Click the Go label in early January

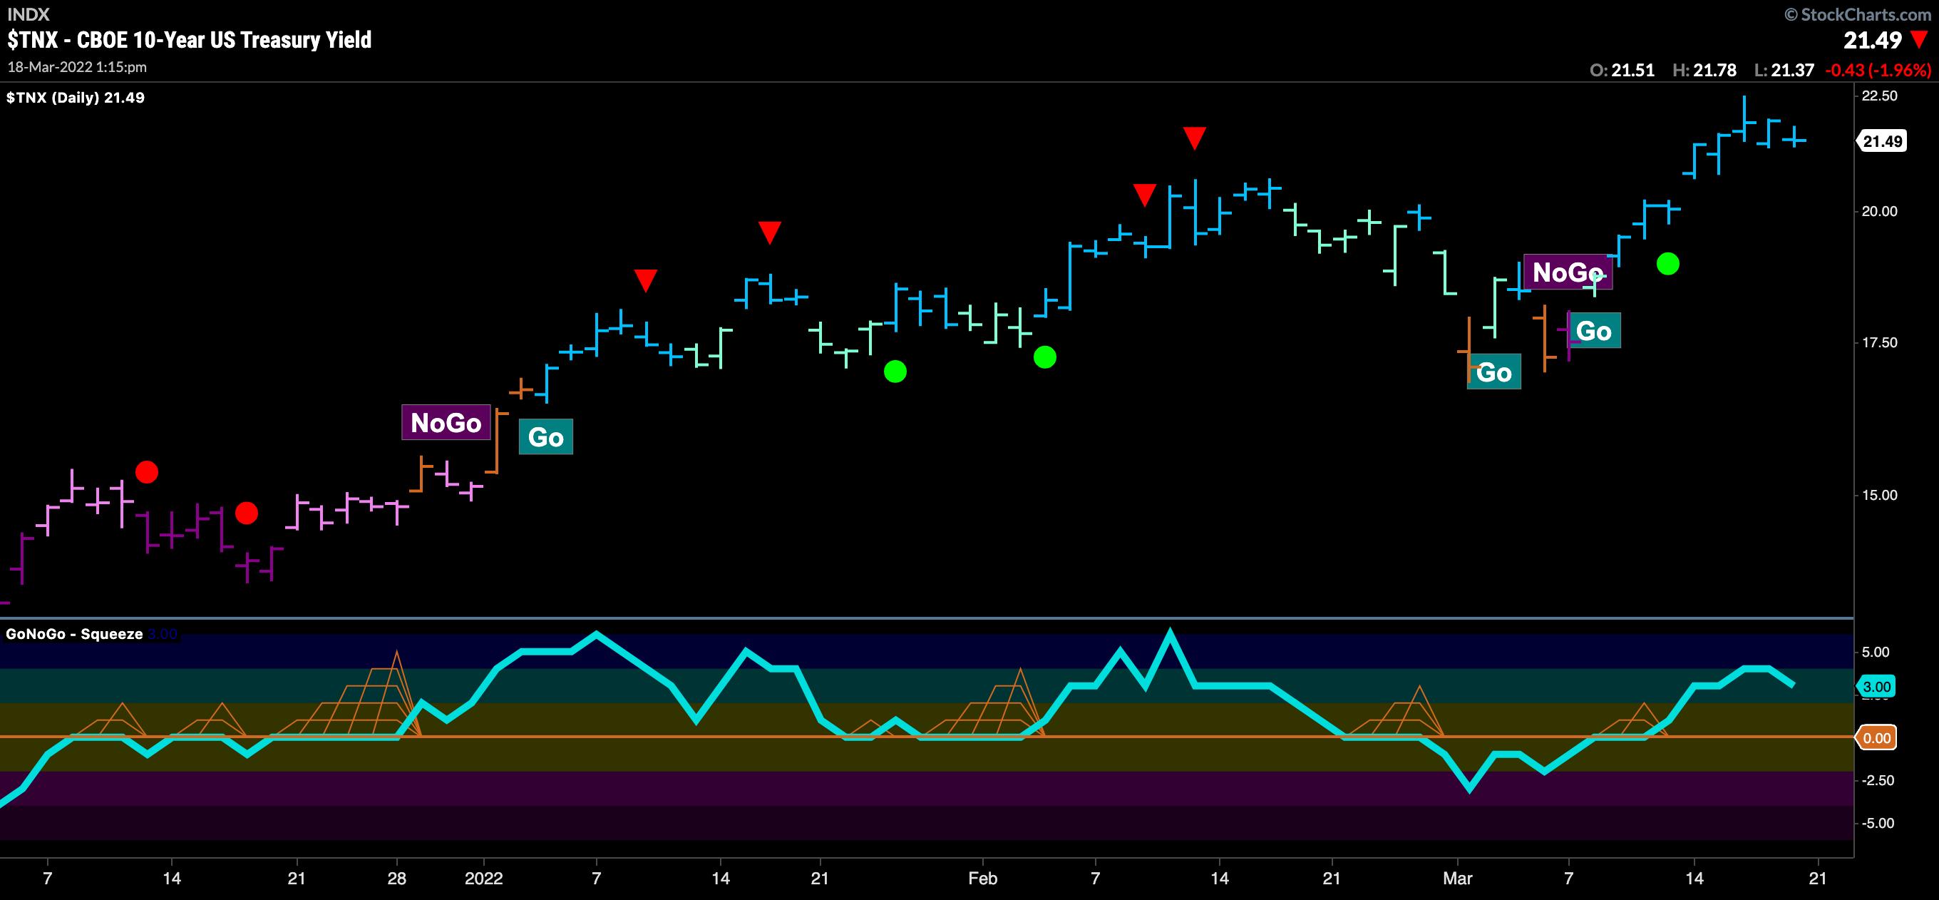tap(546, 437)
